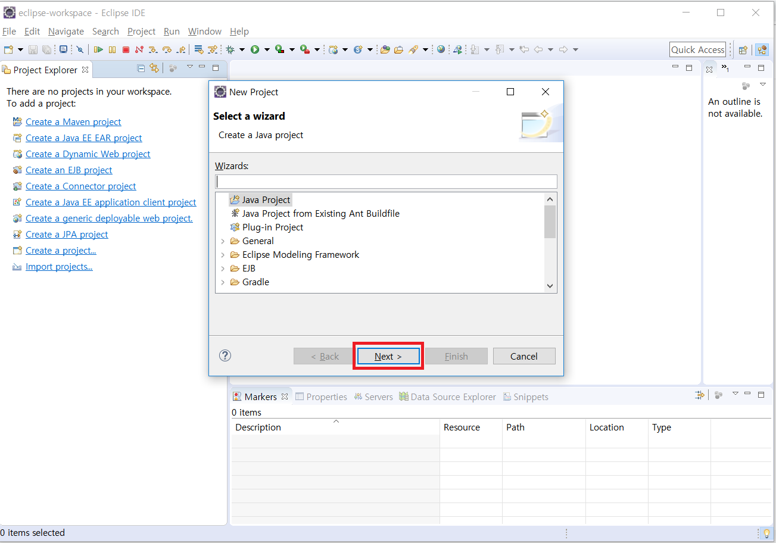
Task: Click the Step Over icon
Action: pos(167,49)
